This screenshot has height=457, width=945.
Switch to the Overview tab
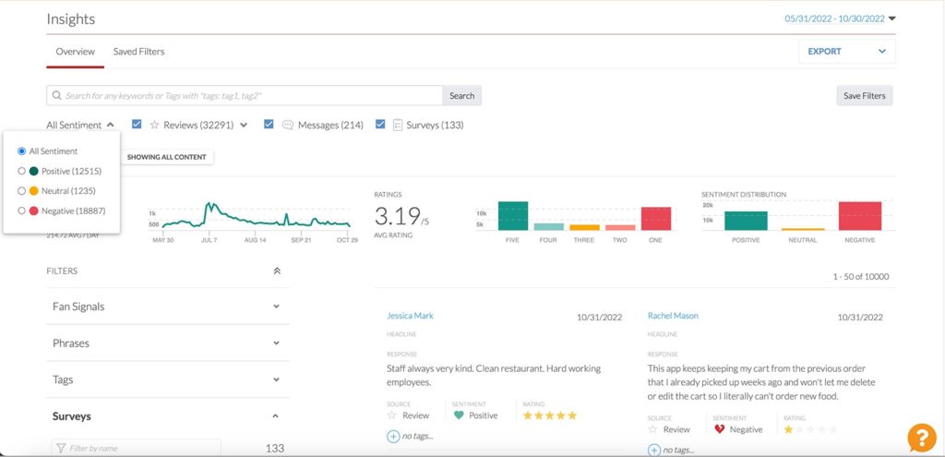pos(76,52)
